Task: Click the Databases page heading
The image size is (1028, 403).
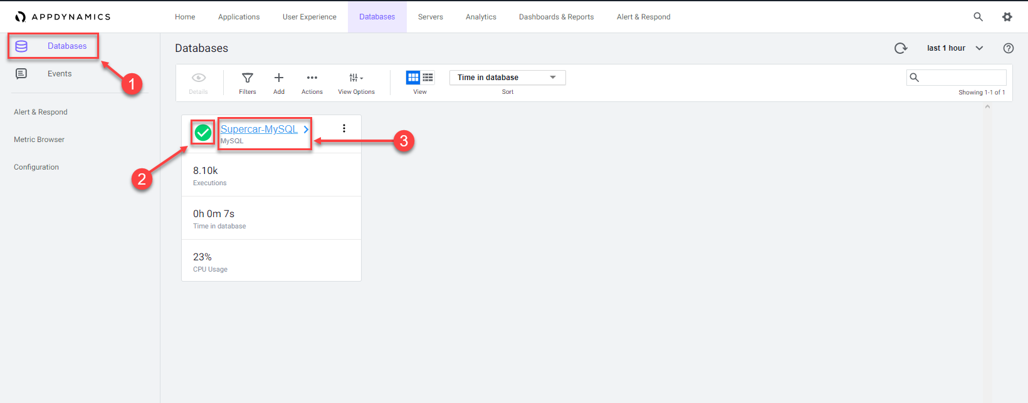Action: [x=202, y=48]
